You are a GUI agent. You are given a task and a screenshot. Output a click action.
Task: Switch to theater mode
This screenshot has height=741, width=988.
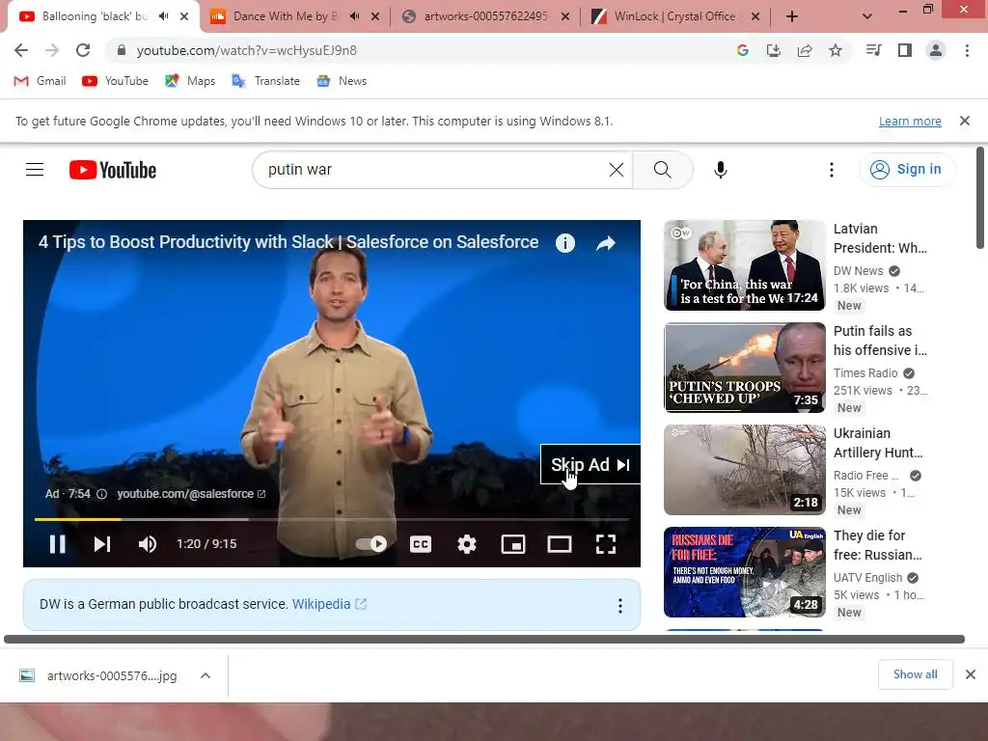click(x=560, y=544)
